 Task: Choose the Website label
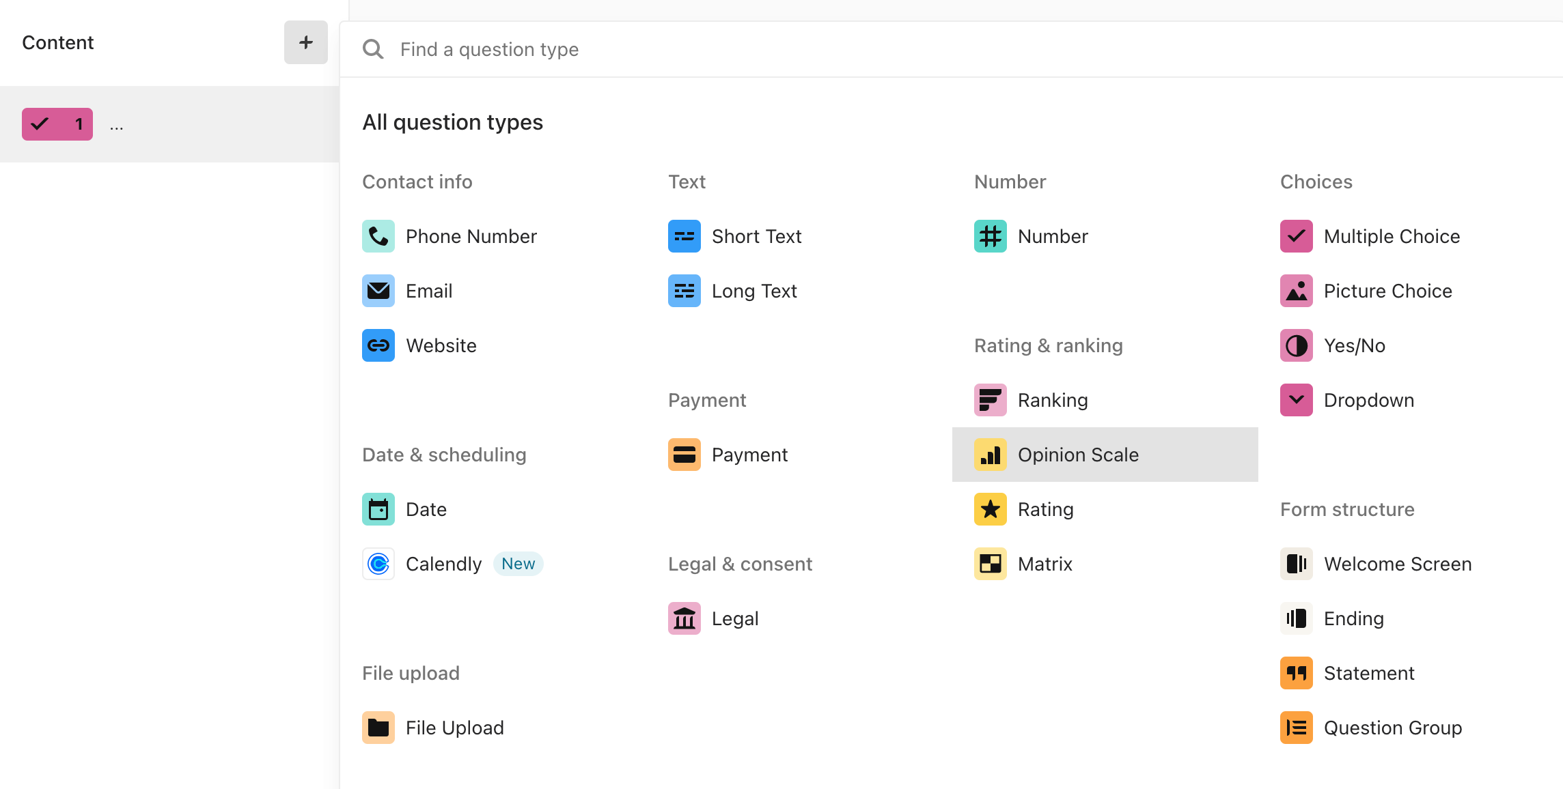coord(441,345)
